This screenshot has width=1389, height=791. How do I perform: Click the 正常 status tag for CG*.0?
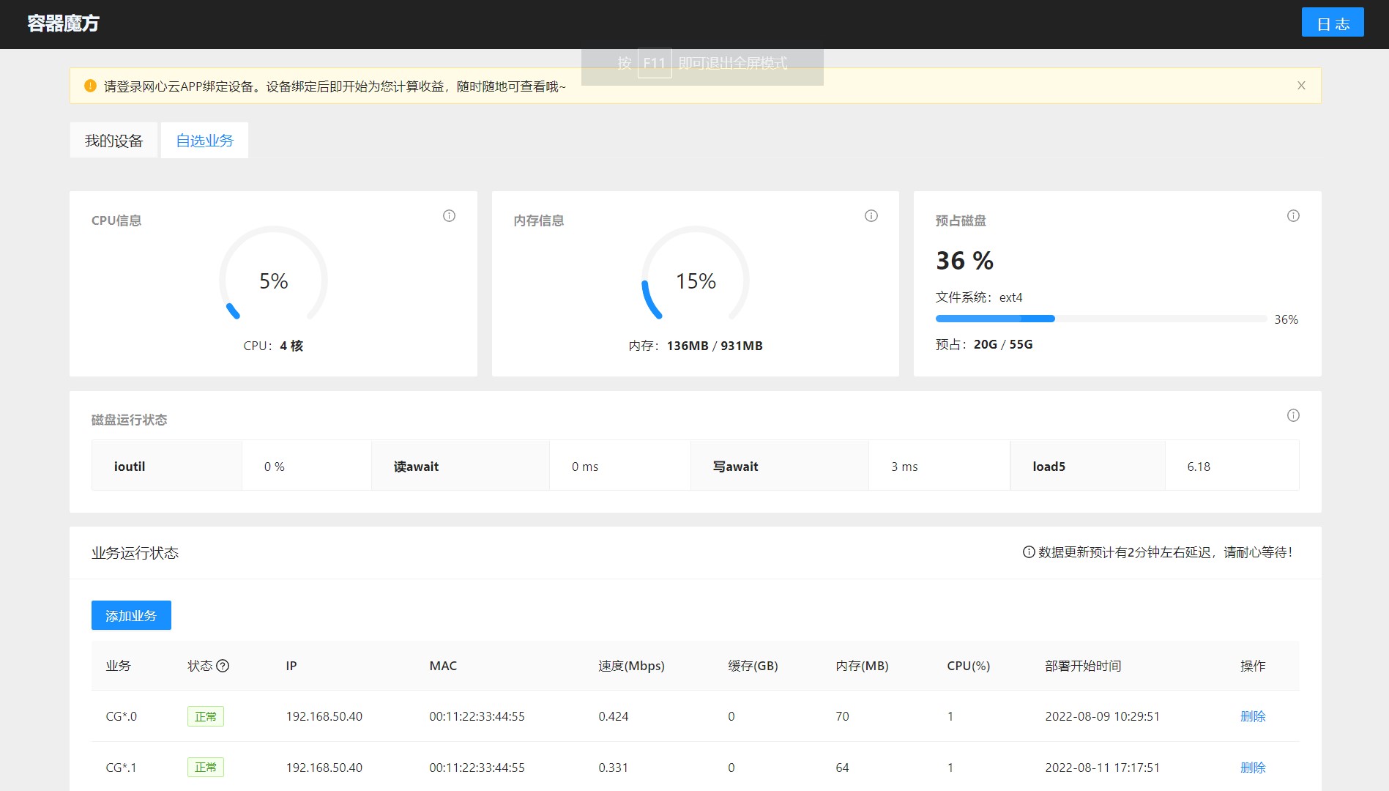tap(206, 716)
